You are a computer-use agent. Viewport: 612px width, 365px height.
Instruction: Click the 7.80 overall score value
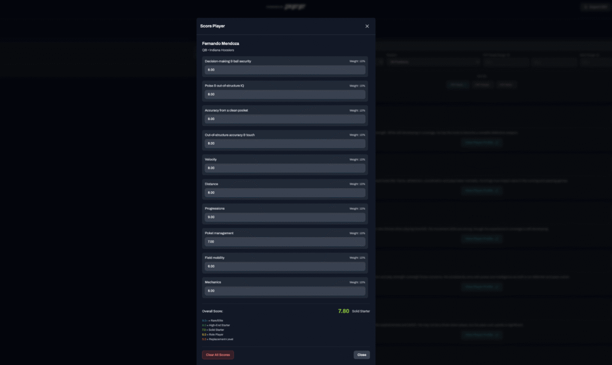click(x=343, y=311)
